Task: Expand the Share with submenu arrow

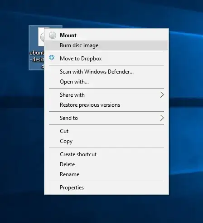Action: click(162, 95)
